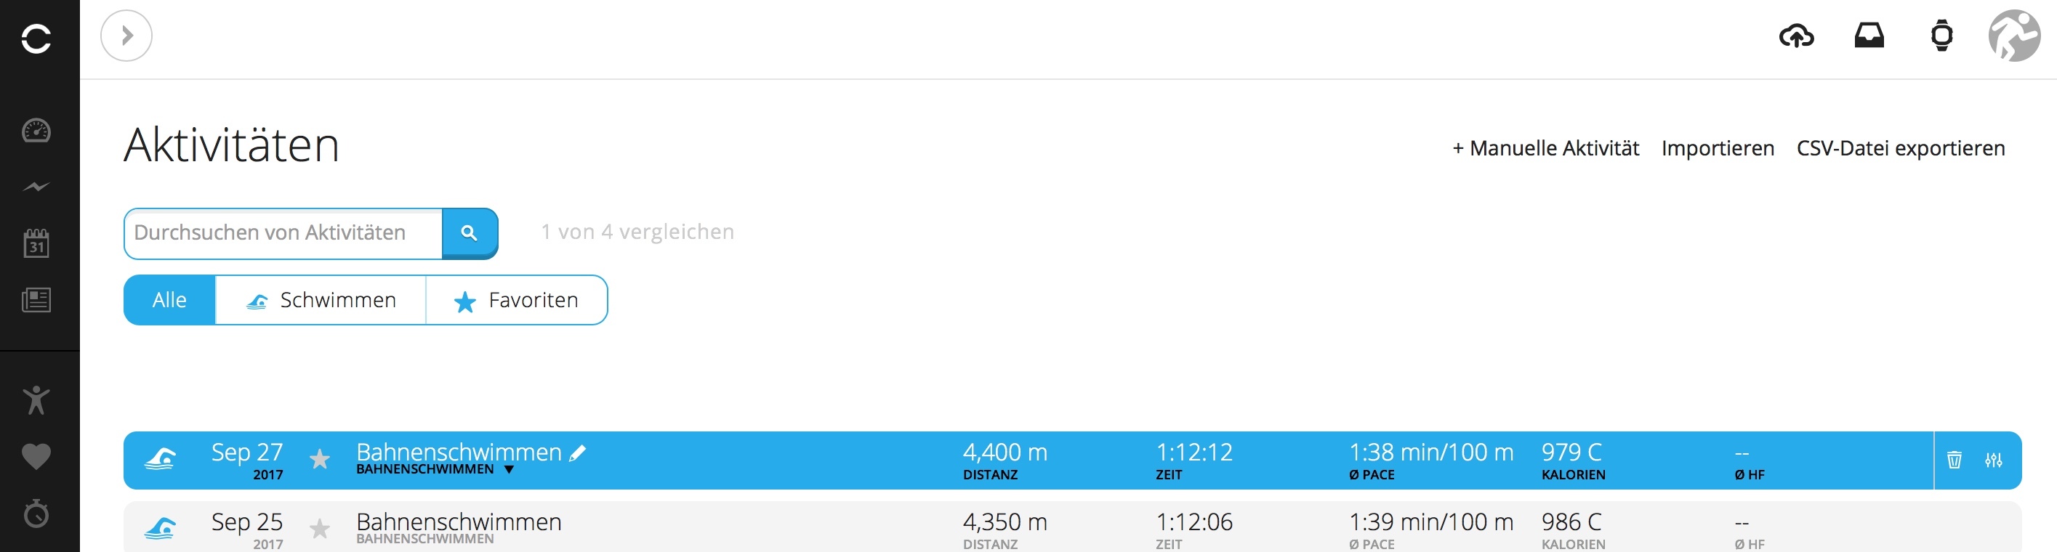
Task: Click the + Manuelle Aktivität link
Action: tap(1545, 148)
